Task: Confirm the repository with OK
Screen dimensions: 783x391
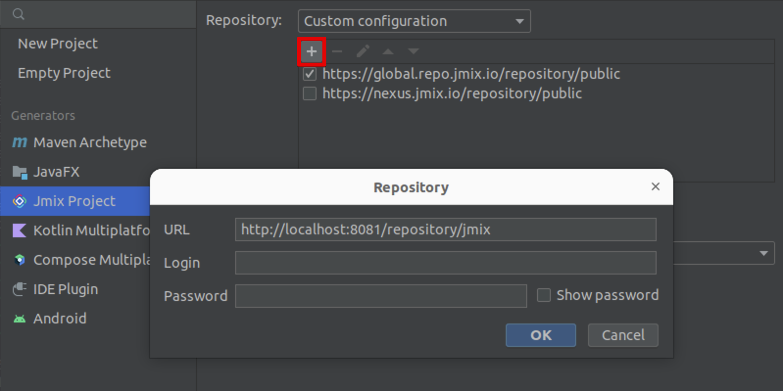Action: click(x=540, y=335)
